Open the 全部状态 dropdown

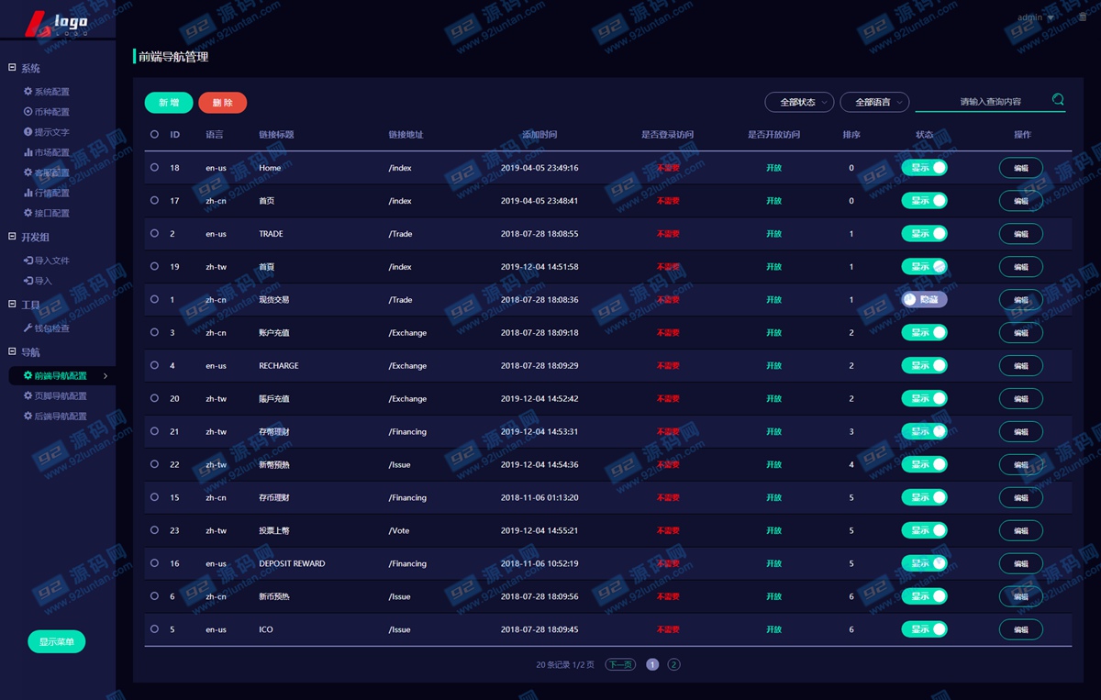coord(799,102)
